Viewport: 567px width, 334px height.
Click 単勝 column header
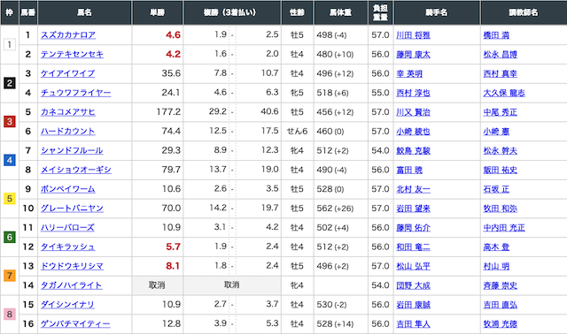point(158,12)
